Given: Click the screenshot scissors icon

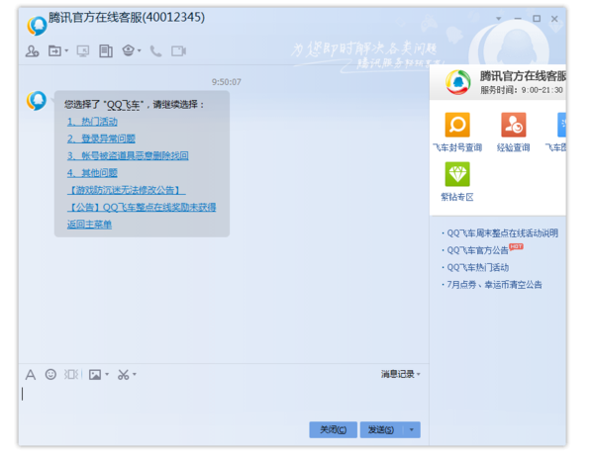Looking at the screenshot, I should tap(123, 375).
